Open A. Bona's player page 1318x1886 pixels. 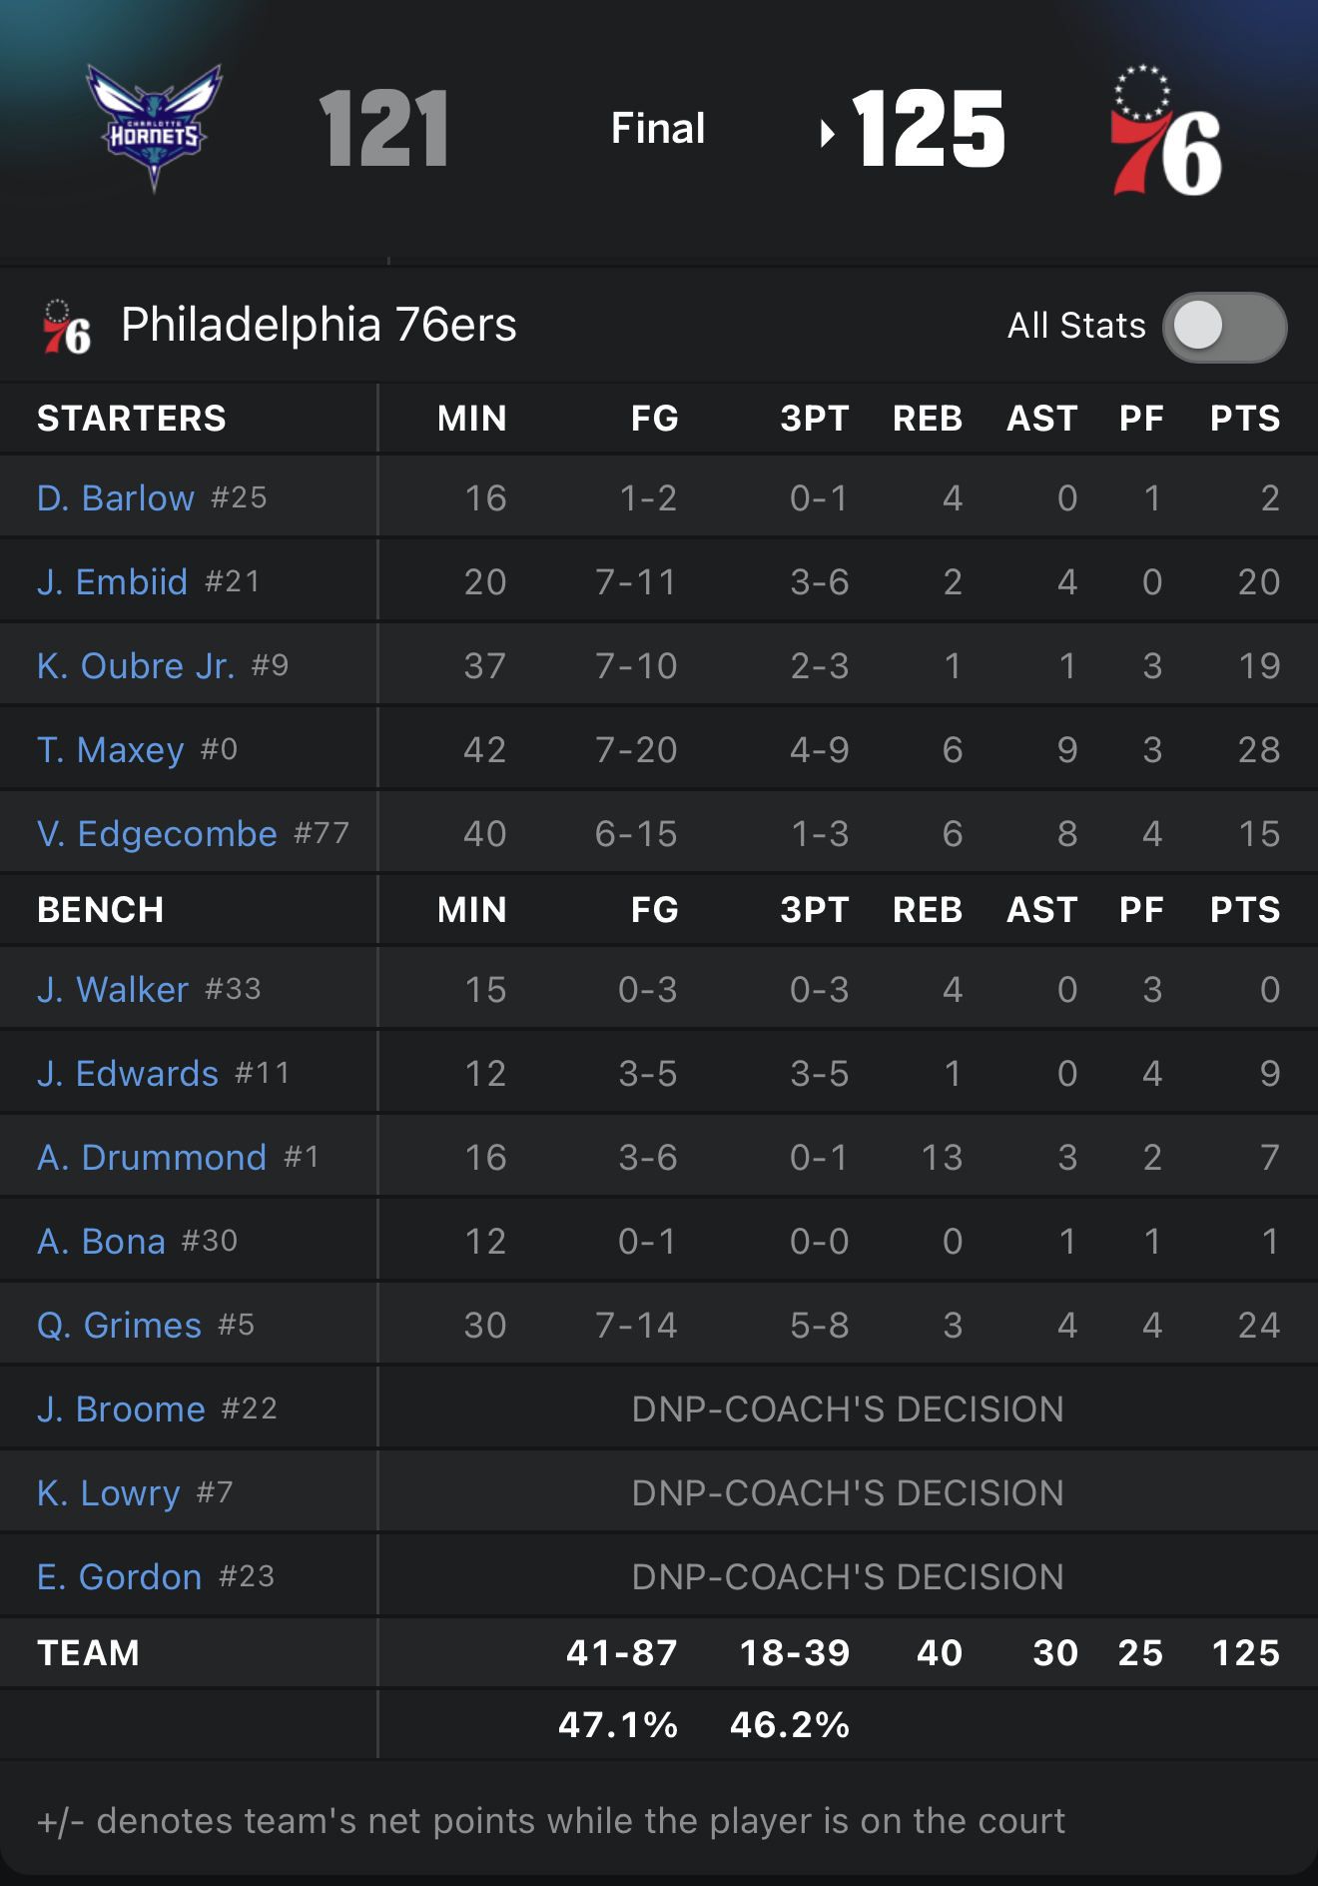coord(101,1241)
